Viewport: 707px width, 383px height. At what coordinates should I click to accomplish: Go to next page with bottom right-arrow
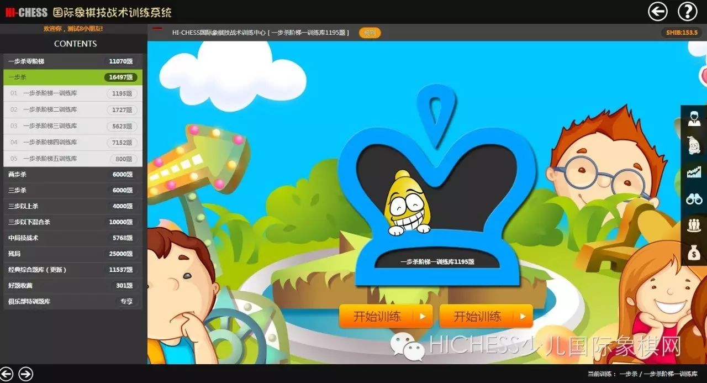pos(26,374)
